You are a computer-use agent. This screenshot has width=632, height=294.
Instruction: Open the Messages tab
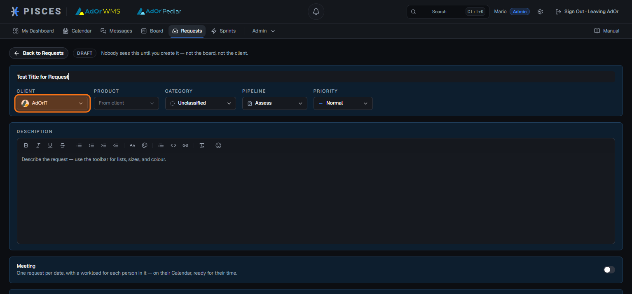pyautogui.click(x=117, y=31)
